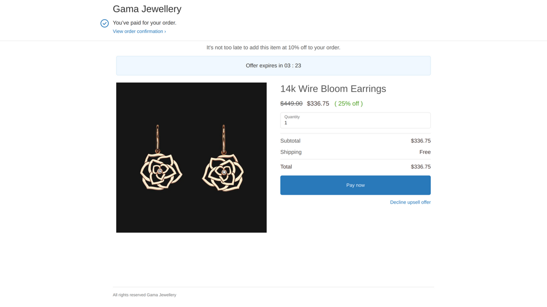Select the strikethrough $449.00 original price
Viewport: 547px width, 307px height.
291,103
